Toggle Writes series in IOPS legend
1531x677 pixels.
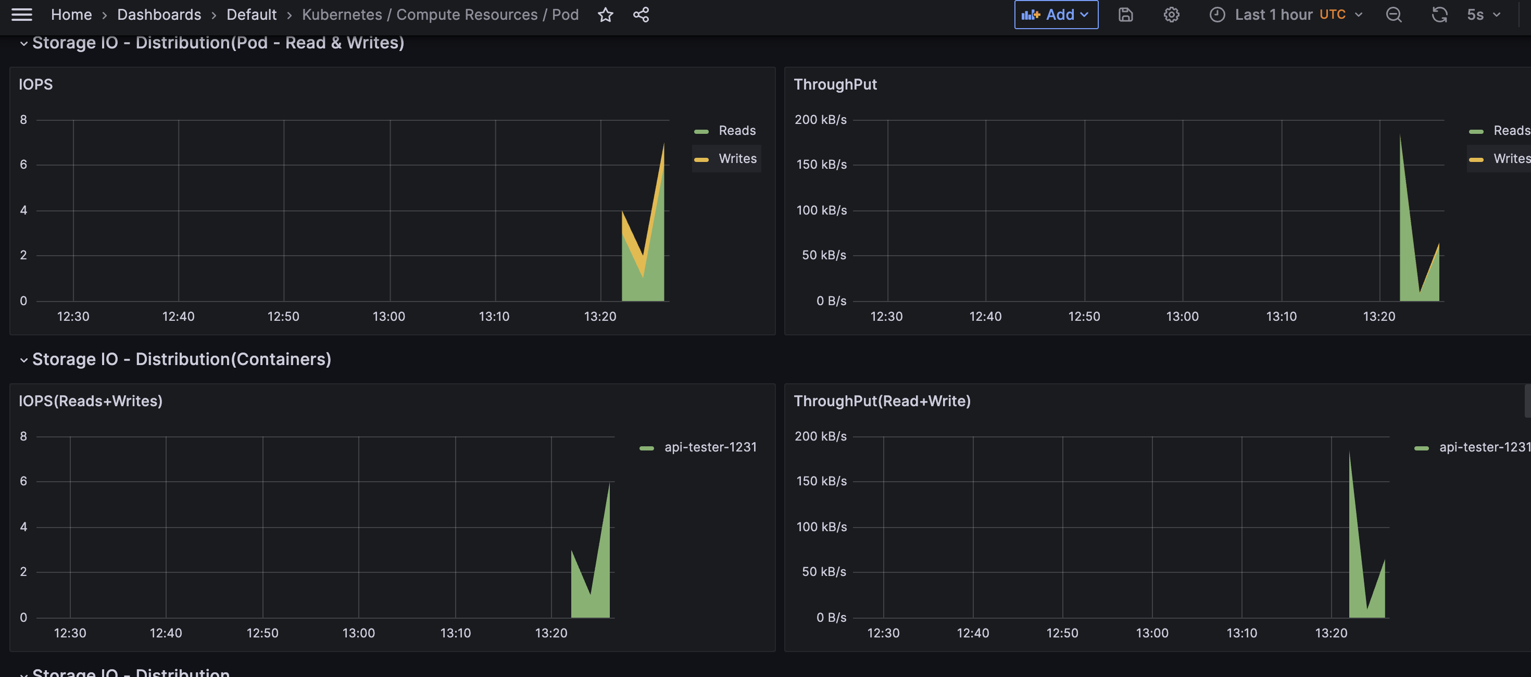pyautogui.click(x=737, y=159)
